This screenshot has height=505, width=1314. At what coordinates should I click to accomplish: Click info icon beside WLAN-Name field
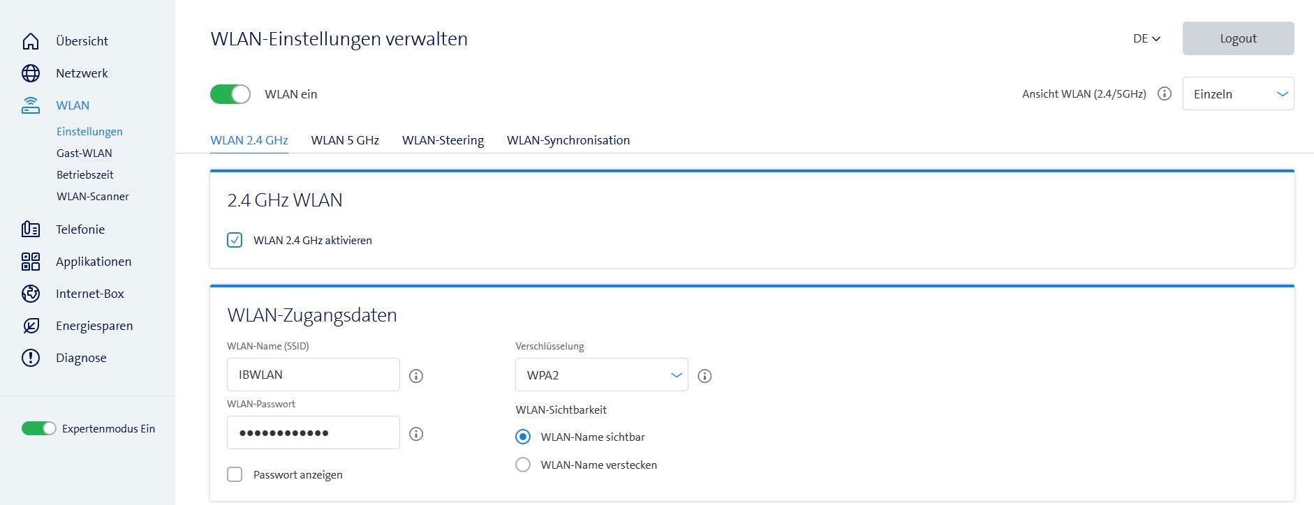pos(416,376)
